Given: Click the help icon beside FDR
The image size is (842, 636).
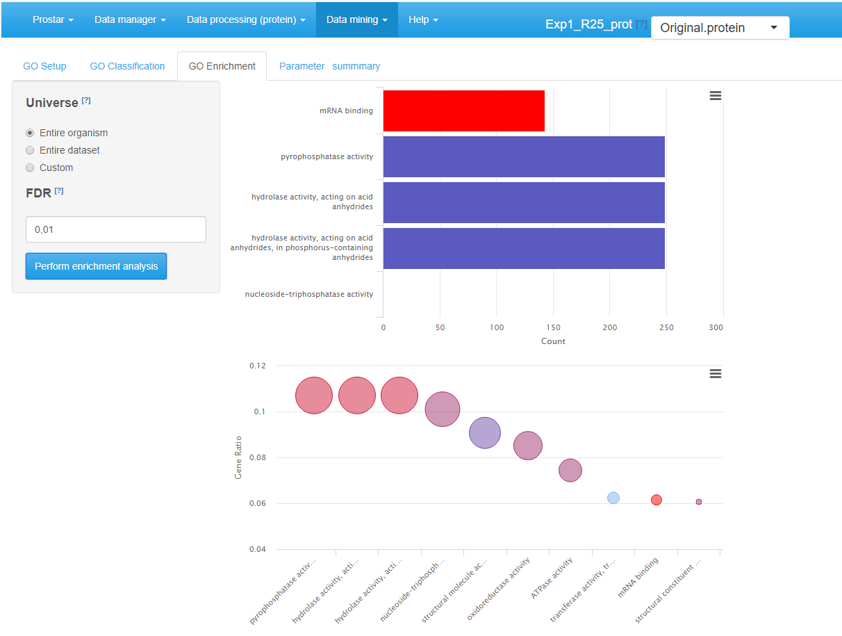Looking at the screenshot, I should click(x=59, y=191).
